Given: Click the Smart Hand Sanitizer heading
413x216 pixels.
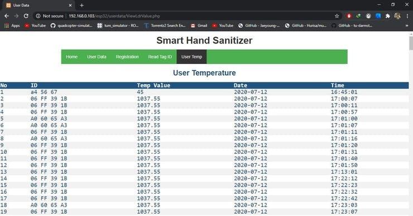Looking at the screenshot, I should tap(204, 41).
